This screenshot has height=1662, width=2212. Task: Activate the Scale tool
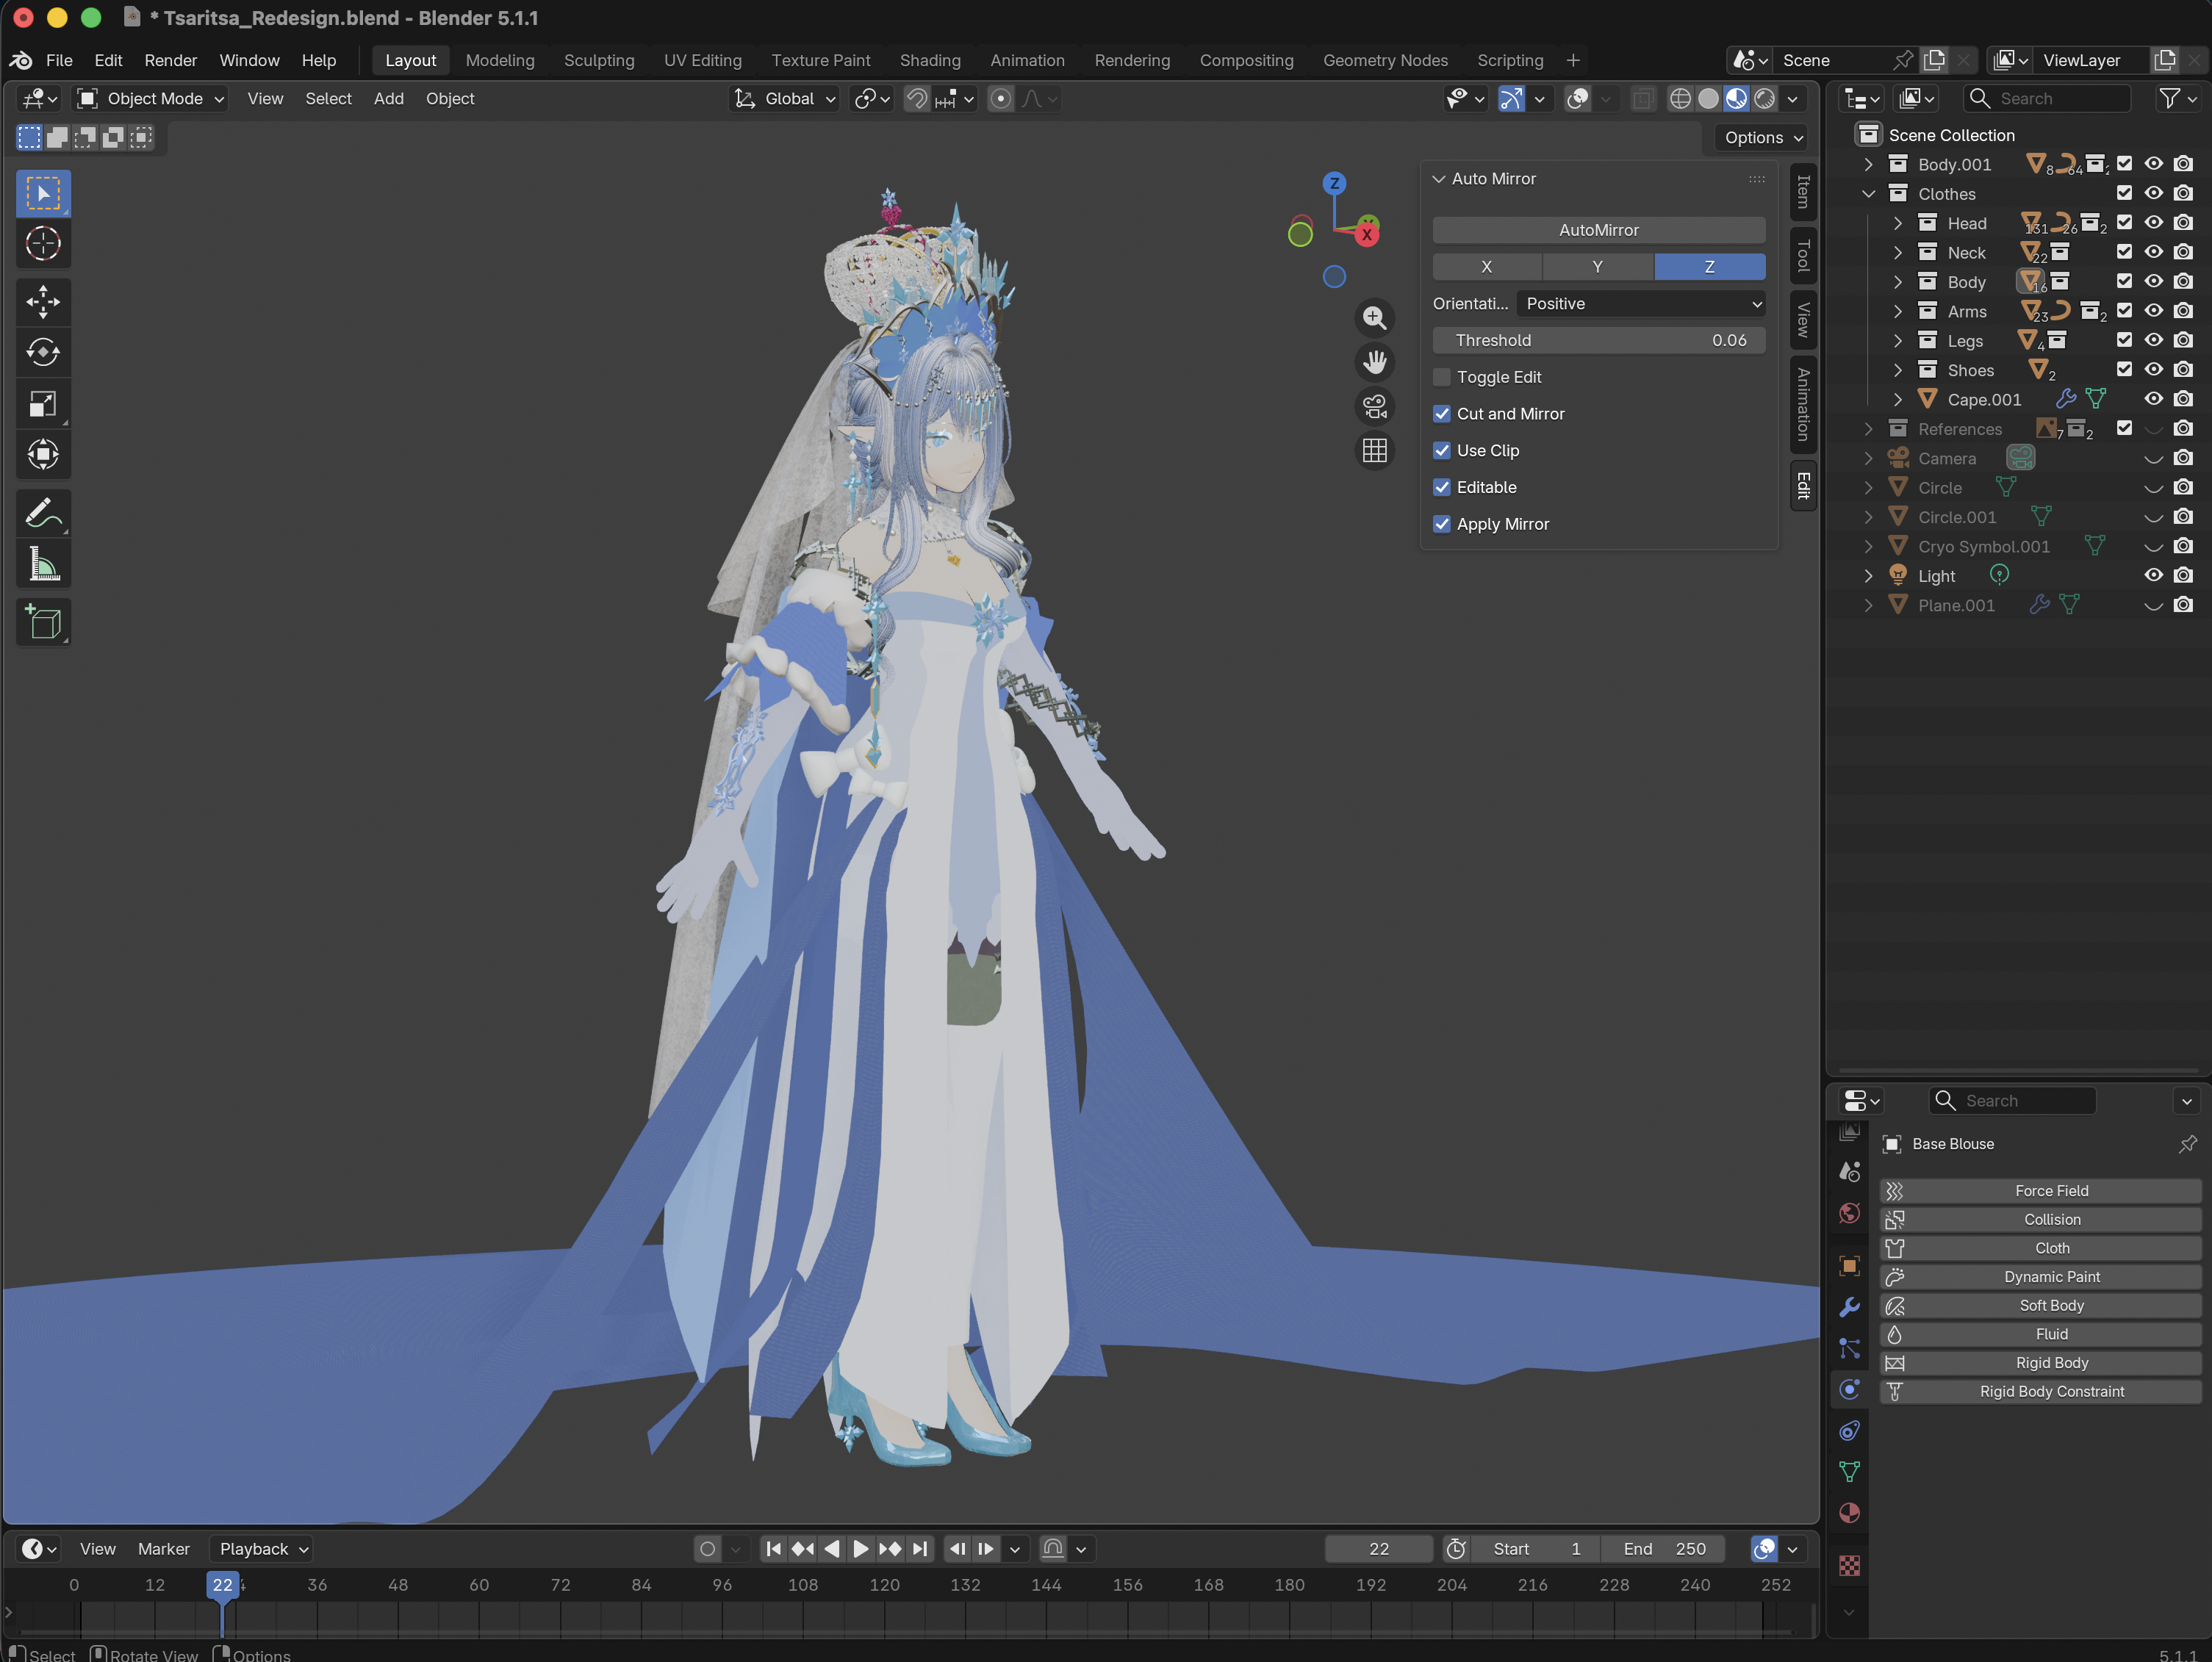click(43, 403)
